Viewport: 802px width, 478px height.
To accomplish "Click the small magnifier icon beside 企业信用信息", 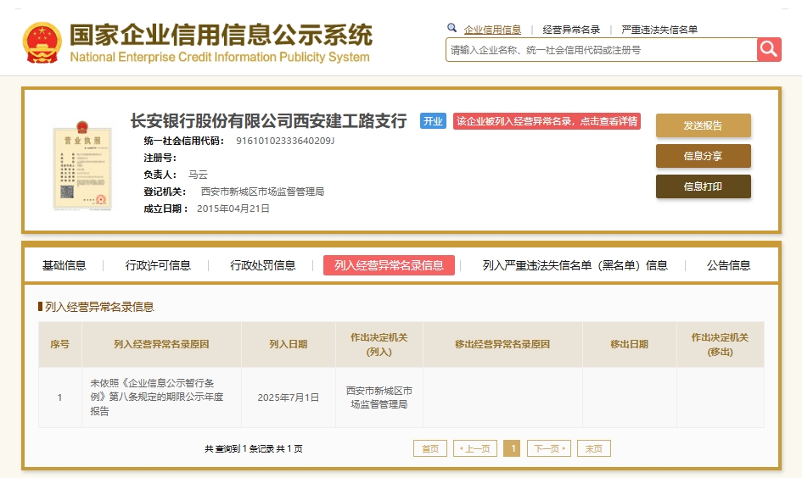I will [451, 28].
